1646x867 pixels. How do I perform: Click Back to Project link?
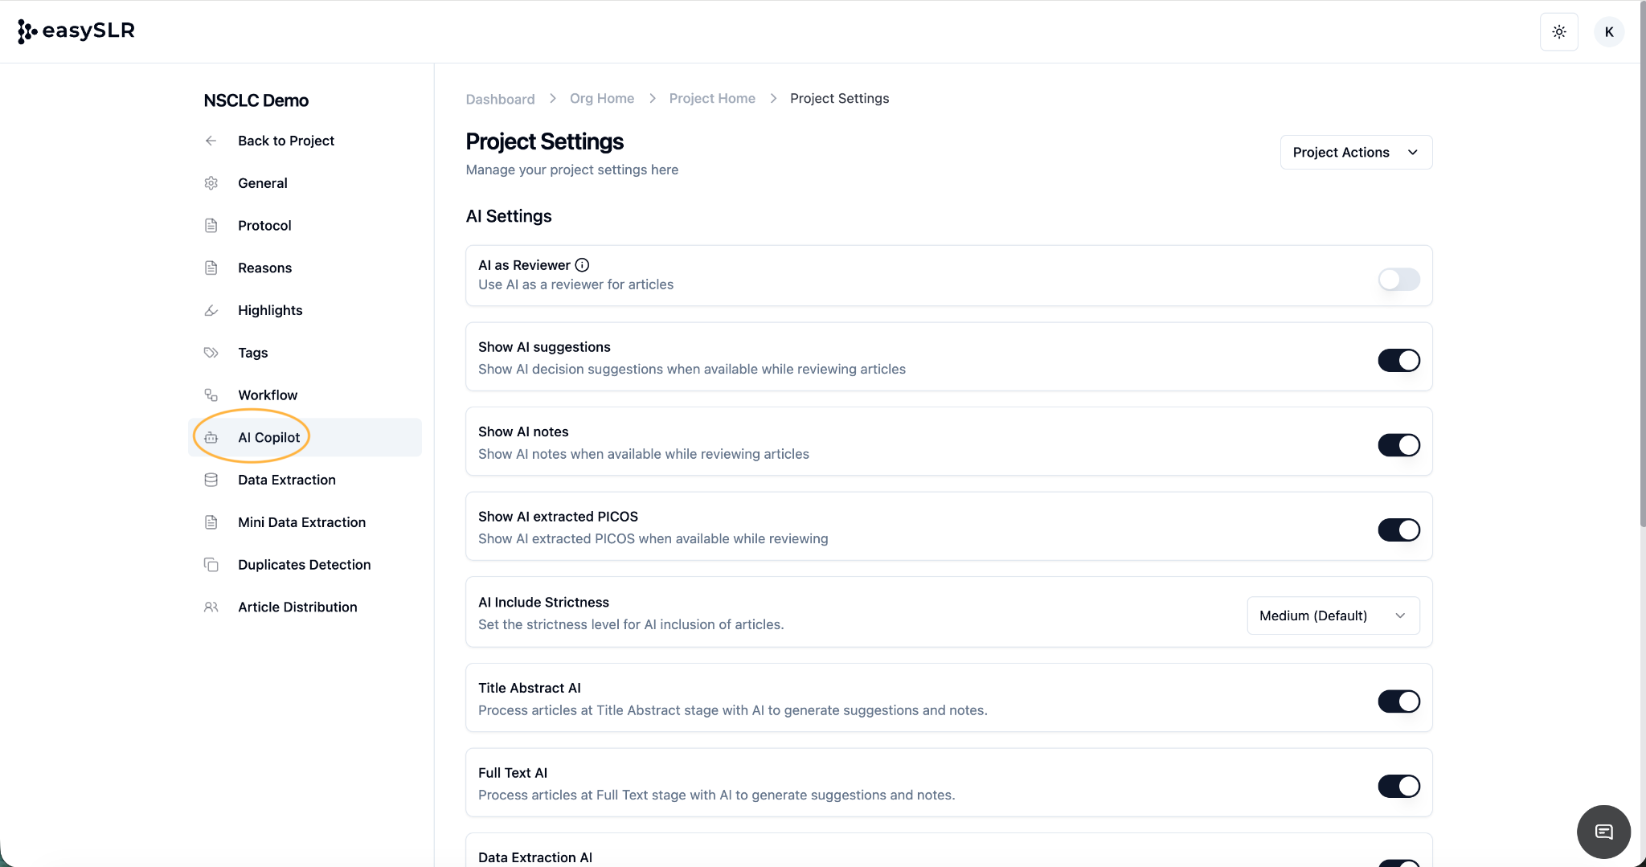point(285,141)
